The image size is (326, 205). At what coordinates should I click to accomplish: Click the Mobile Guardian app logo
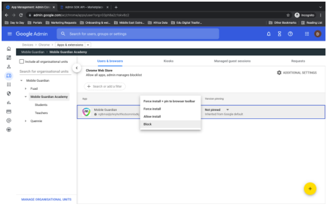(x=86, y=112)
